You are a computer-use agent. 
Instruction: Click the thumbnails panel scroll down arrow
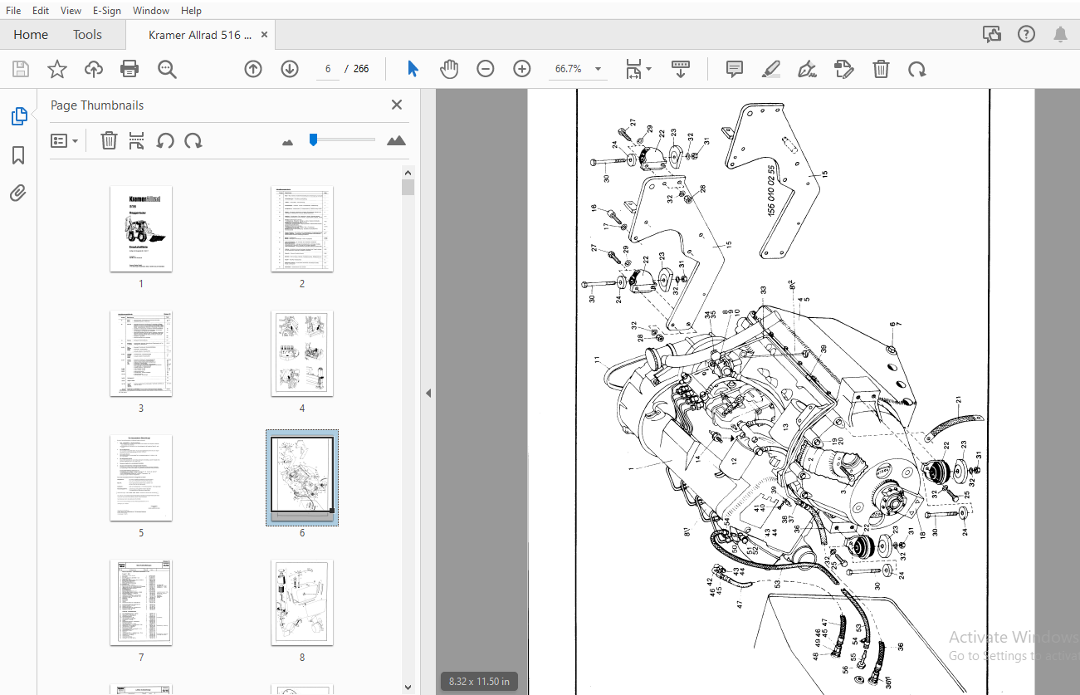pos(408,687)
